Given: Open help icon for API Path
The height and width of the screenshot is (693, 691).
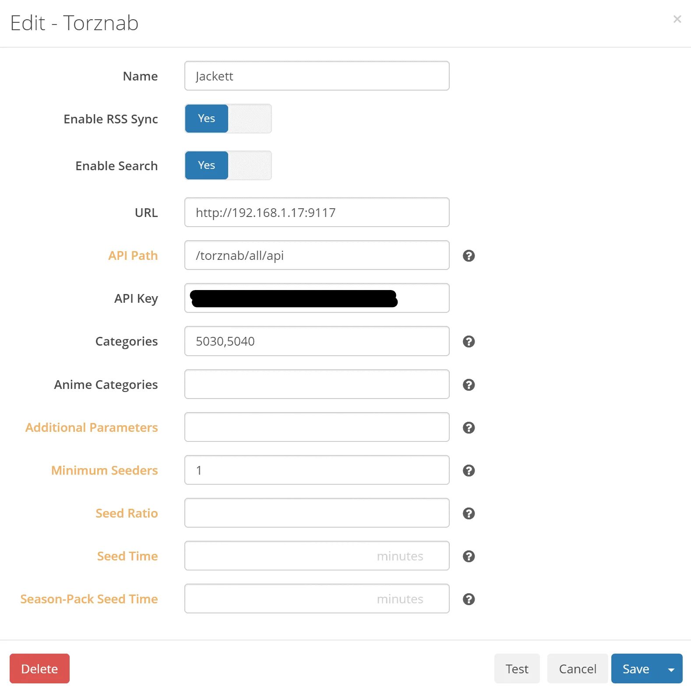Looking at the screenshot, I should (469, 255).
